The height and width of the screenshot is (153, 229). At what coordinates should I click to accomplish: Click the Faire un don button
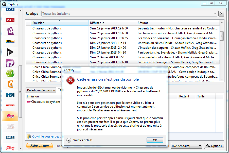tap(39, 146)
